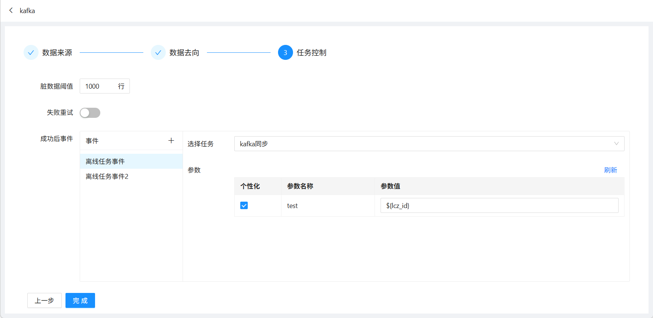Viewport: 653px width, 318px height.
Task: Click the back arrow next to kafka
Action: pyautogui.click(x=11, y=10)
